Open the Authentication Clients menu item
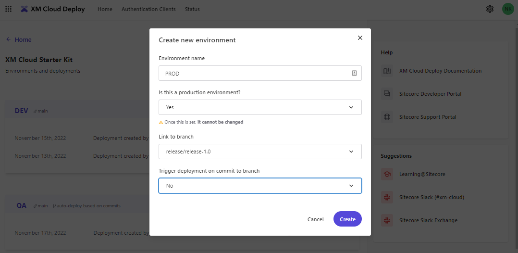 (x=148, y=9)
